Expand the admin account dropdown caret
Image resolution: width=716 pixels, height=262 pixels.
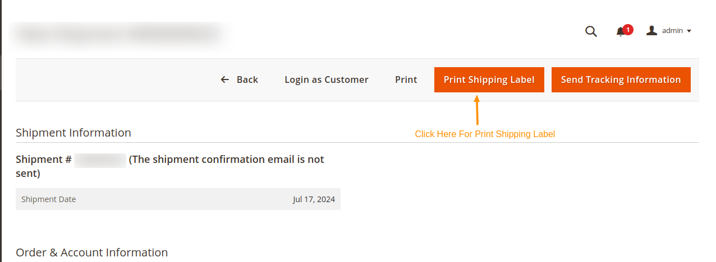(x=689, y=31)
